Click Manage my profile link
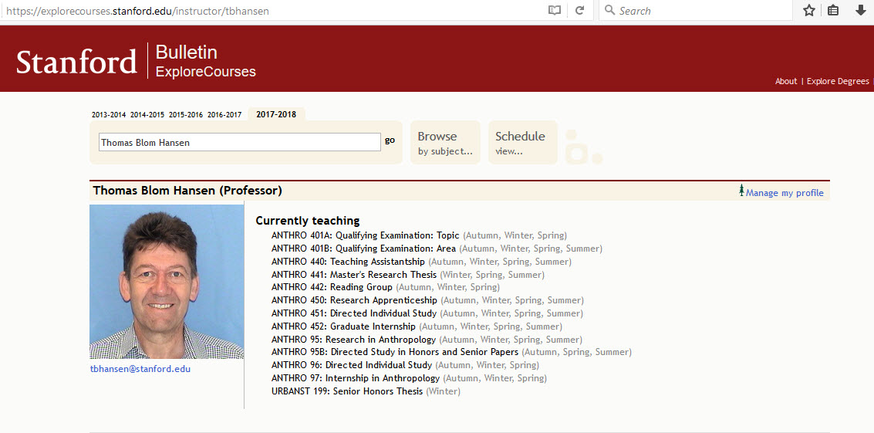This screenshot has width=874, height=433. coord(785,193)
